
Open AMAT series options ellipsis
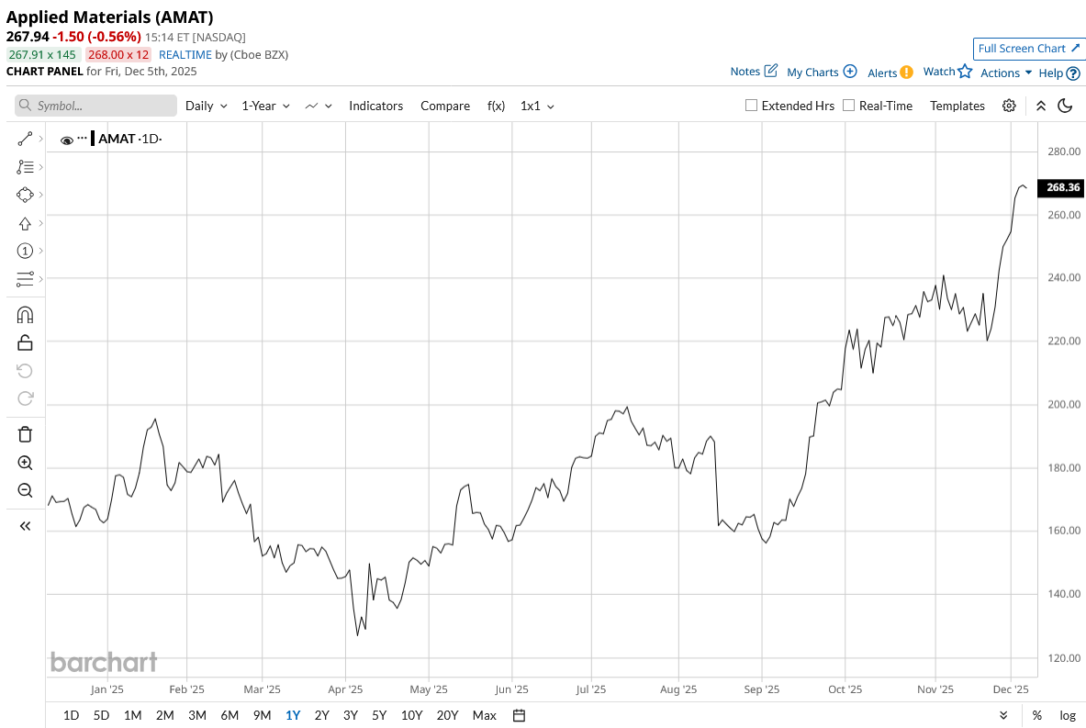tap(82, 139)
